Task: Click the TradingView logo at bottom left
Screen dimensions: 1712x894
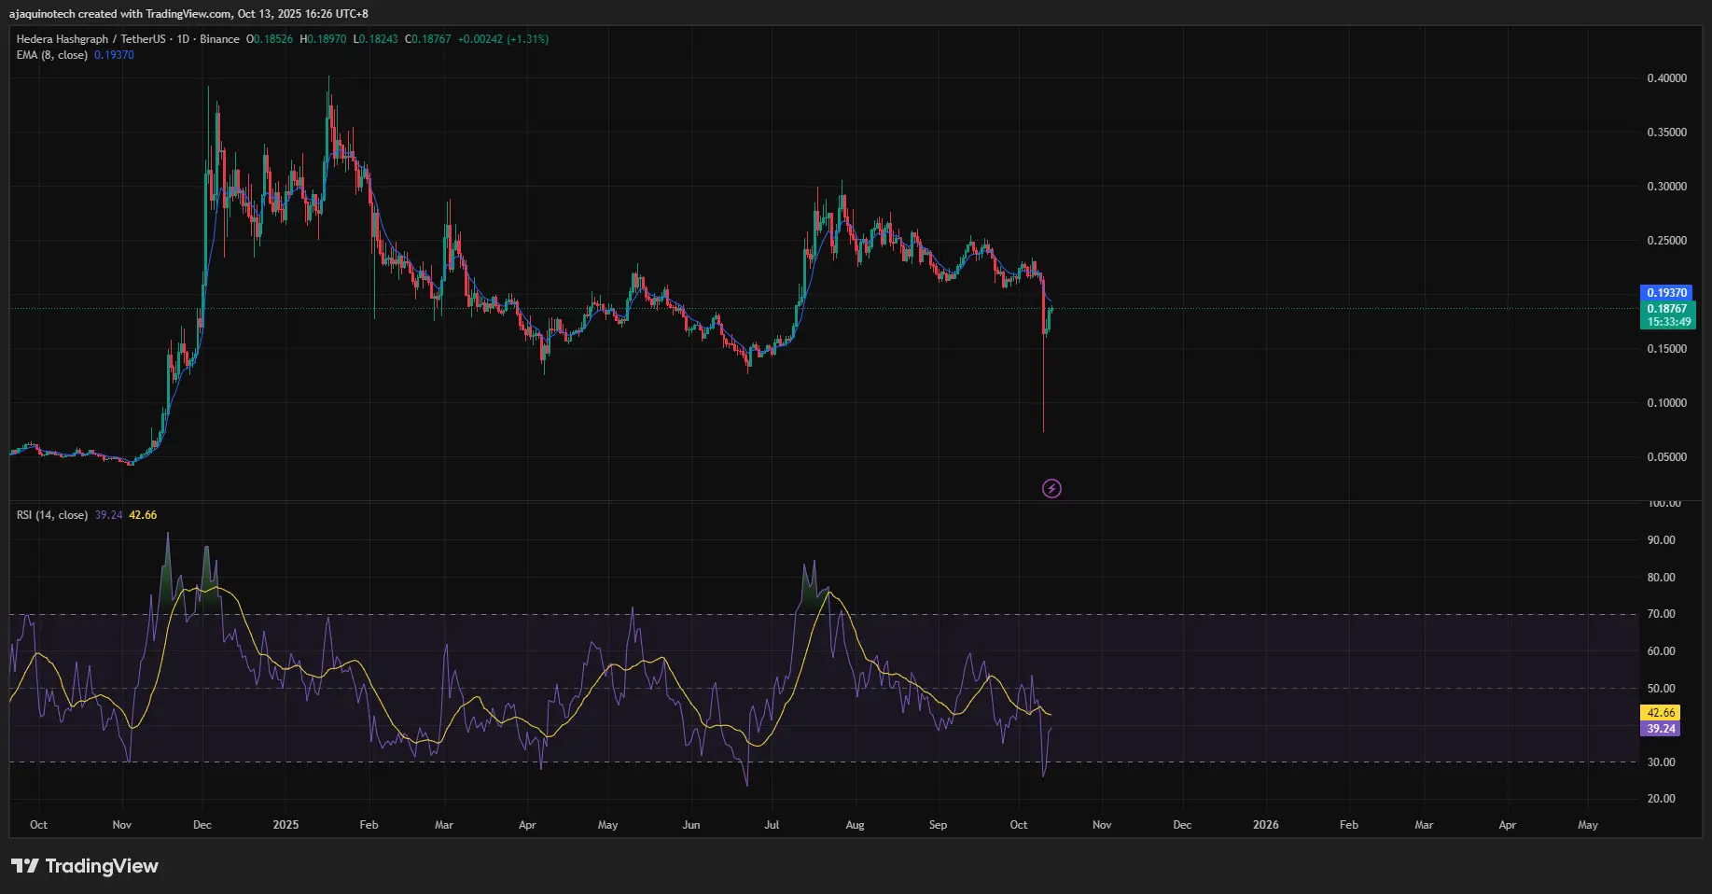Action: [85, 866]
